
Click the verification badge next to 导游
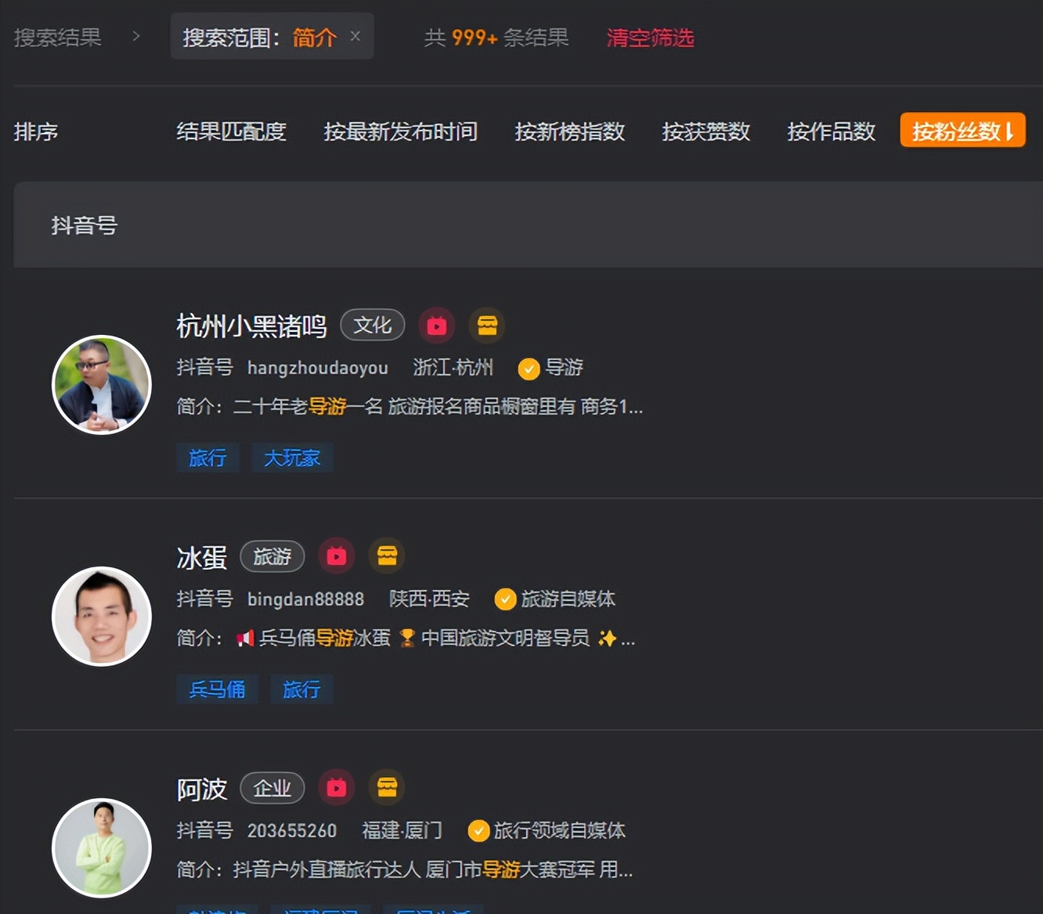(527, 368)
